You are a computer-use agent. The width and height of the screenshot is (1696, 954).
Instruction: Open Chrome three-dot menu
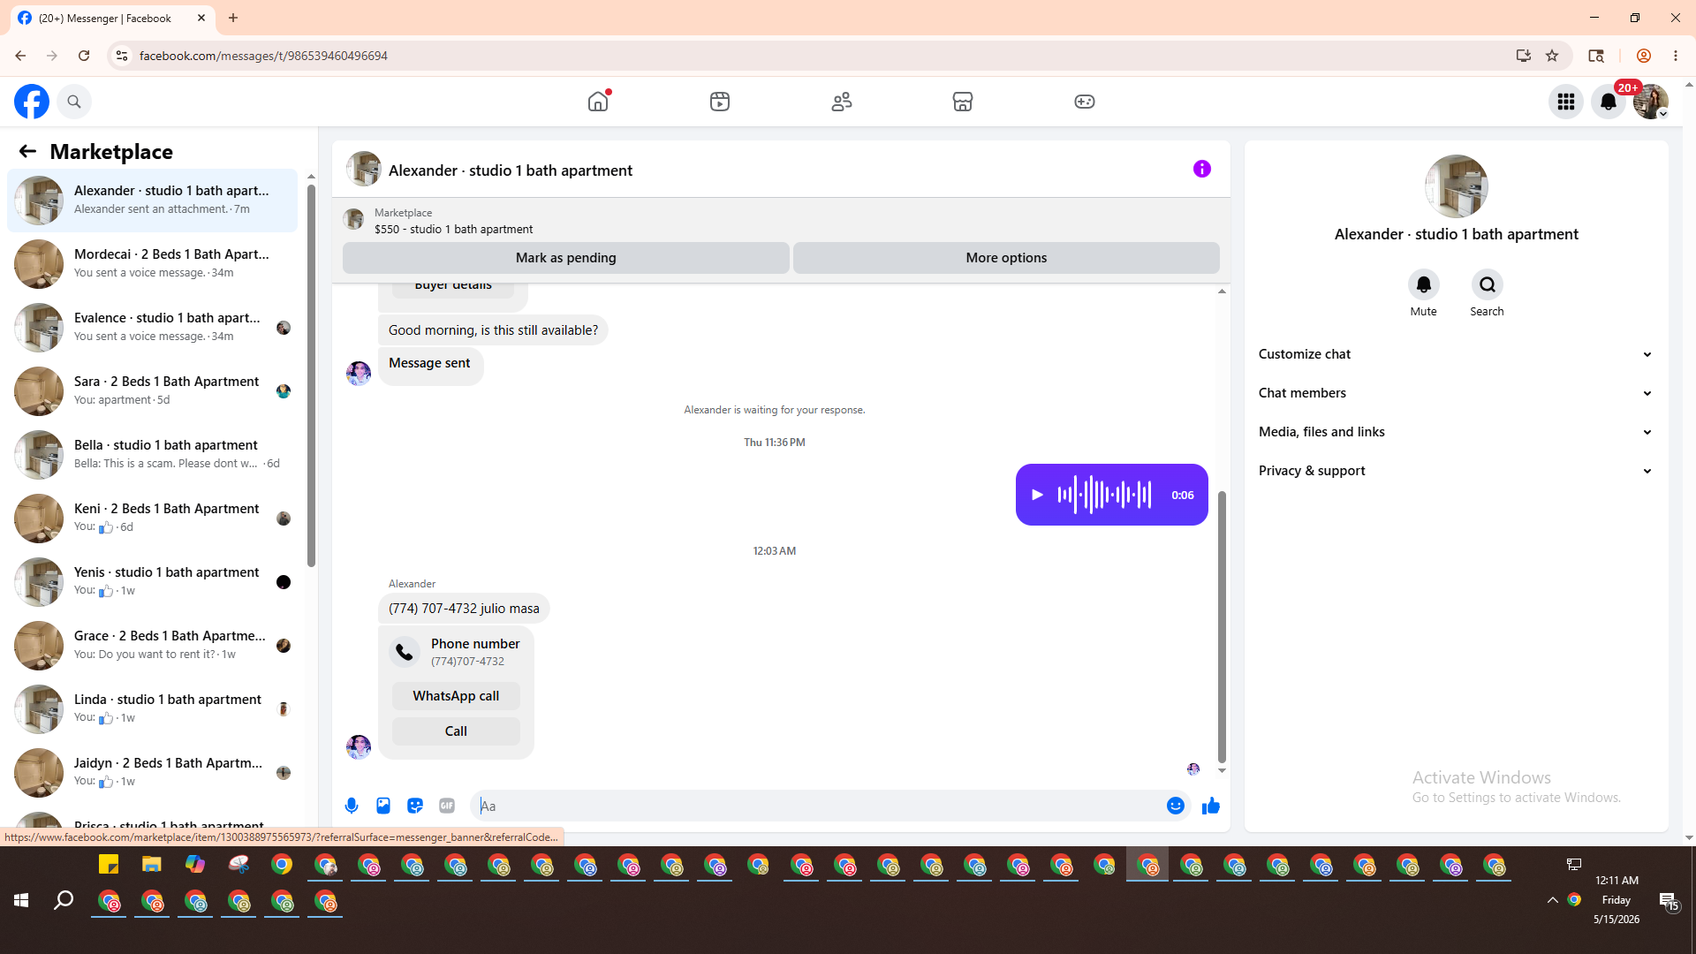tap(1676, 56)
